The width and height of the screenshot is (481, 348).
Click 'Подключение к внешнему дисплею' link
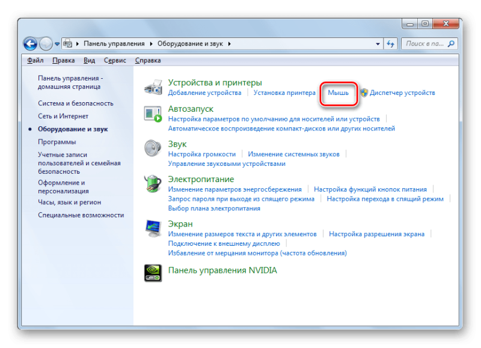(x=224, y=244)
